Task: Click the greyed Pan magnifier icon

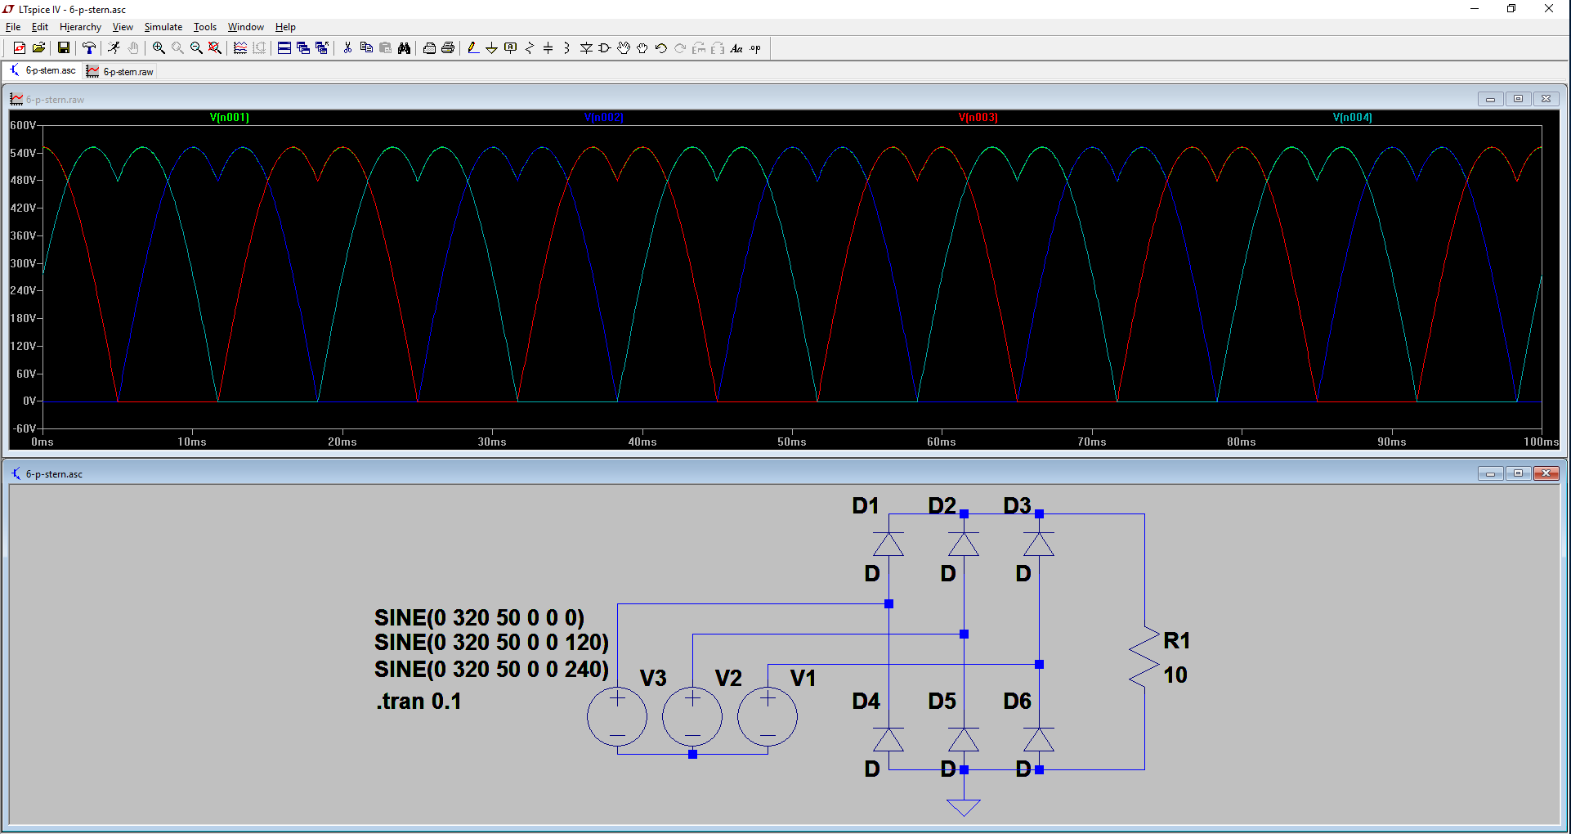Action: click(177, 48)
